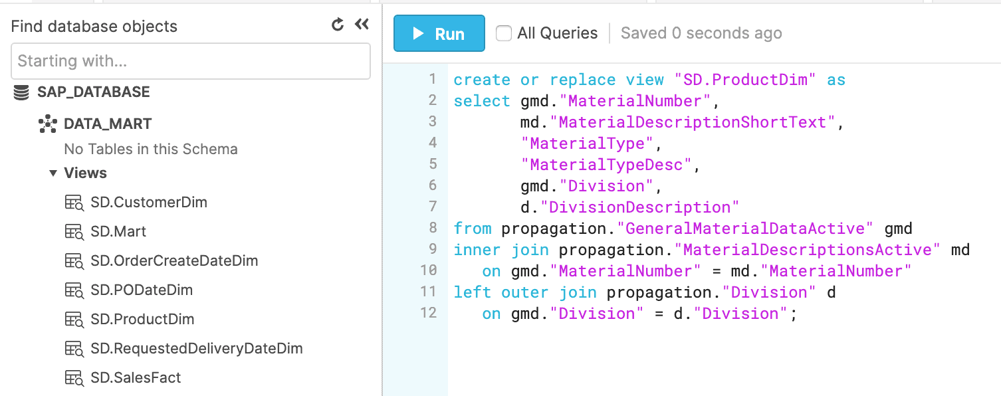The image size is (1001, 396).
Task: Enable the All Queries checkbox
Action: pyautogui.click(x=504, y=33)
